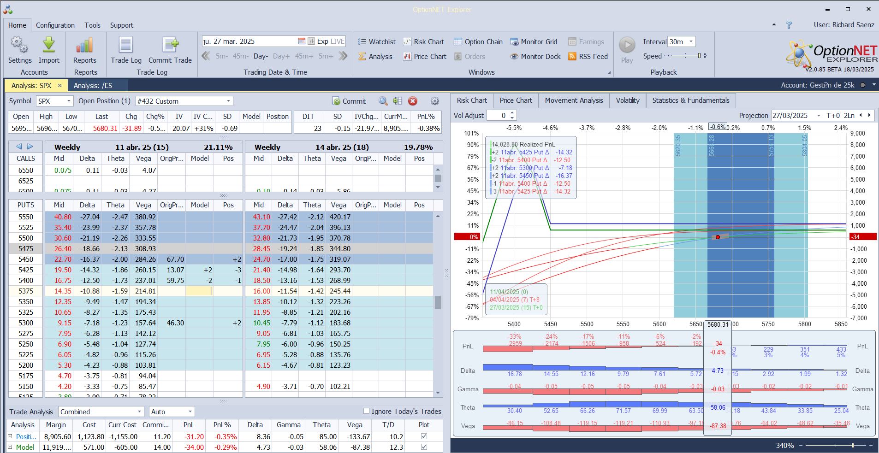Click the Commit button in analysis toolbar
879x453 pixels.
349,101
